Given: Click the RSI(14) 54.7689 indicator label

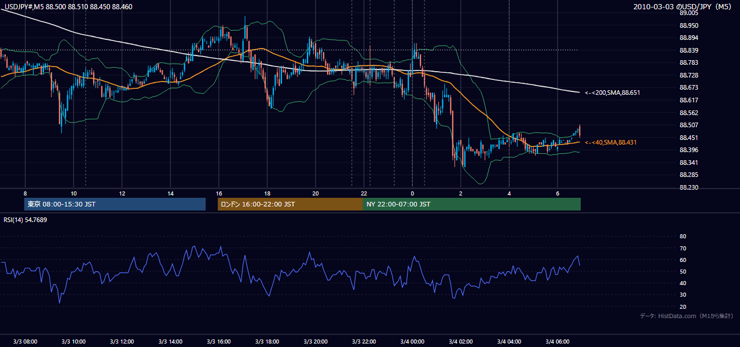Looking at the screenshot, I should 25,220.
